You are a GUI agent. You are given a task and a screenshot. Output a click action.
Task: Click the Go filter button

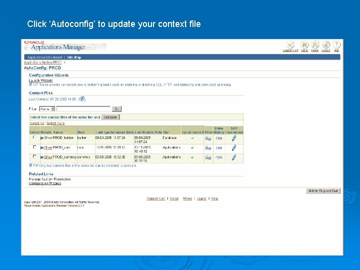(x=116, y=109)
